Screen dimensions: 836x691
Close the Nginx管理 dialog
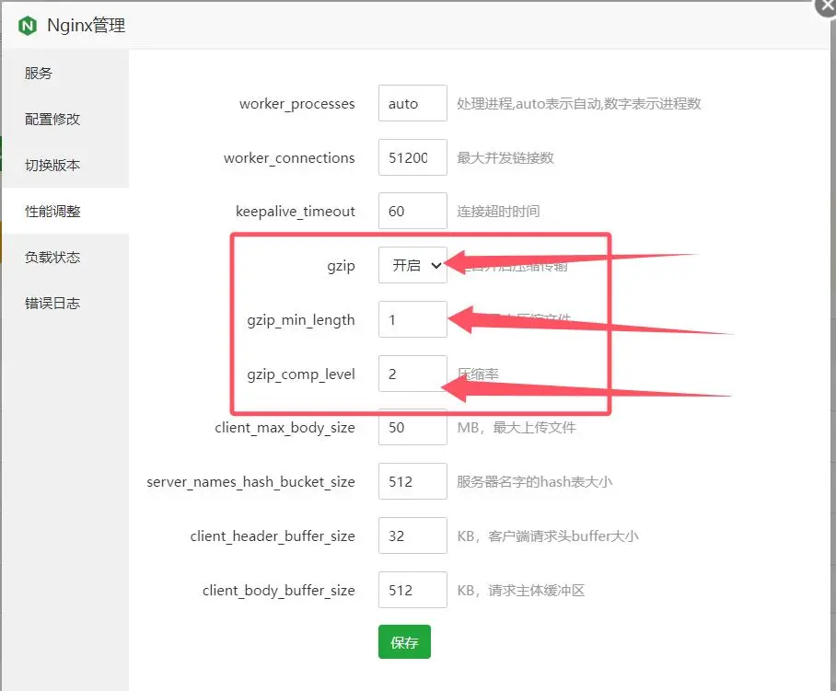[x=827, y=6]
